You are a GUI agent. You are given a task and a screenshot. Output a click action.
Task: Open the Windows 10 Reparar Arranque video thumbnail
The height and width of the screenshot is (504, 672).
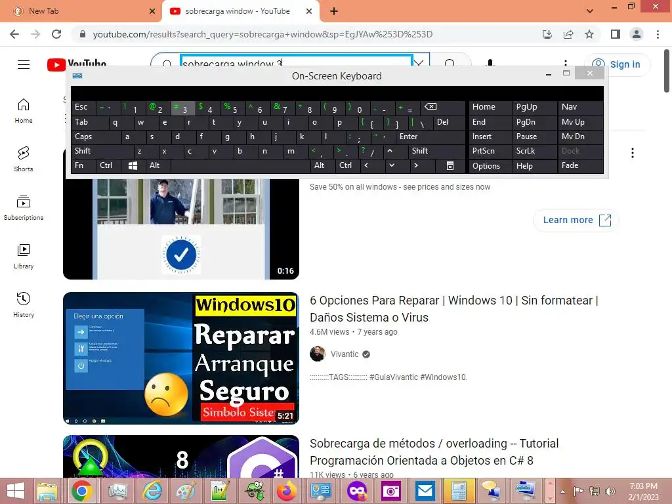[181, 358]
